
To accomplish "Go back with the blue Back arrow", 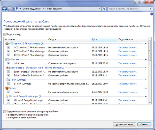I will coord(4,9).
